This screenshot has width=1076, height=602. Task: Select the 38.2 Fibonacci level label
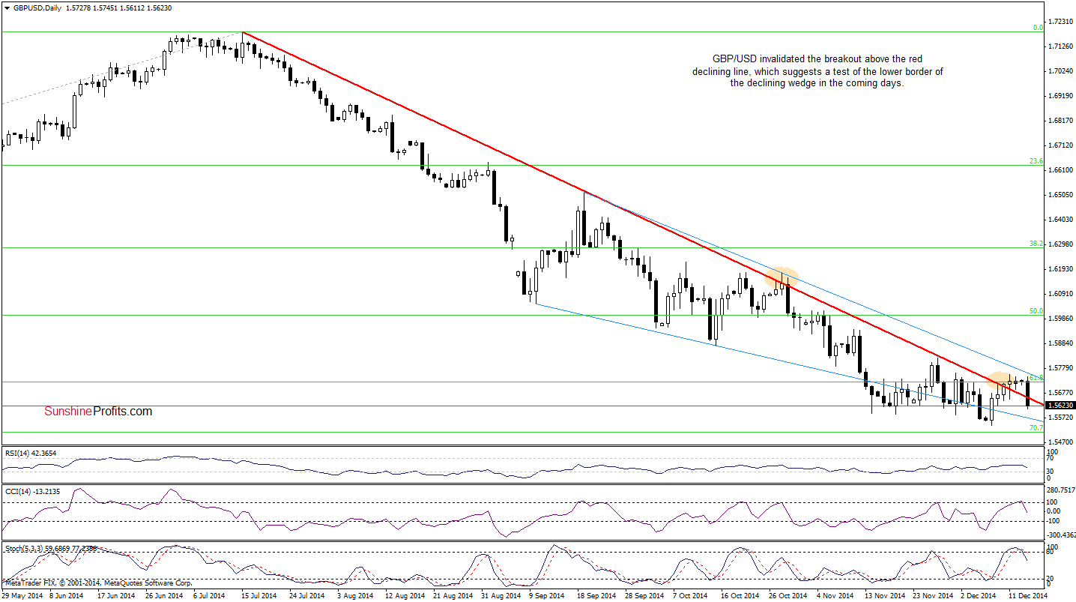1036,243
